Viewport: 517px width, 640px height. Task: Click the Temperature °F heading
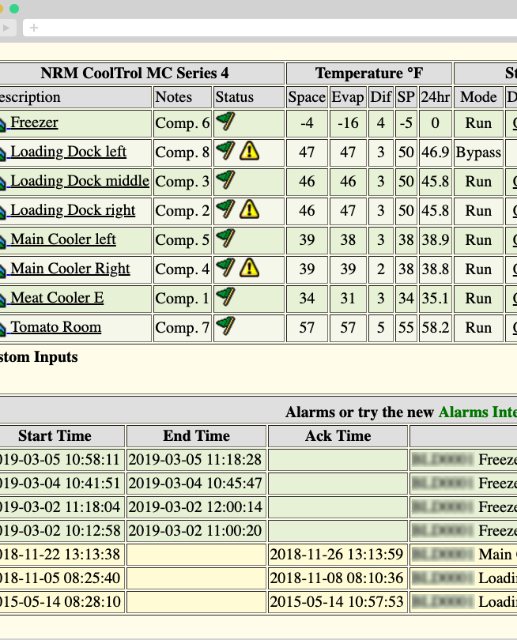click(x=369, y=73)
